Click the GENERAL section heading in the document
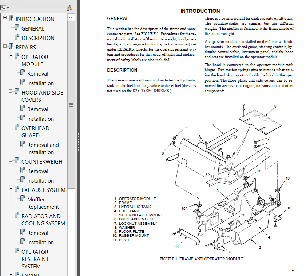Screen dimensions: 306x276 point(118,19)
